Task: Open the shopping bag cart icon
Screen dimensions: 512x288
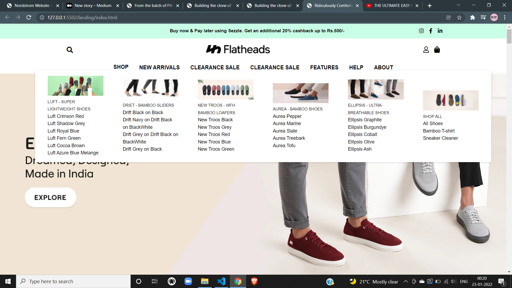Action: point(437,50)
